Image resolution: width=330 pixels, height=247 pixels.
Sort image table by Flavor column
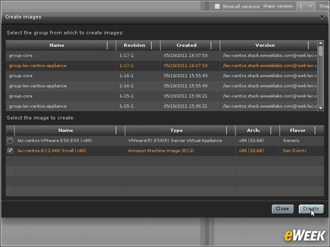(298, 130)
